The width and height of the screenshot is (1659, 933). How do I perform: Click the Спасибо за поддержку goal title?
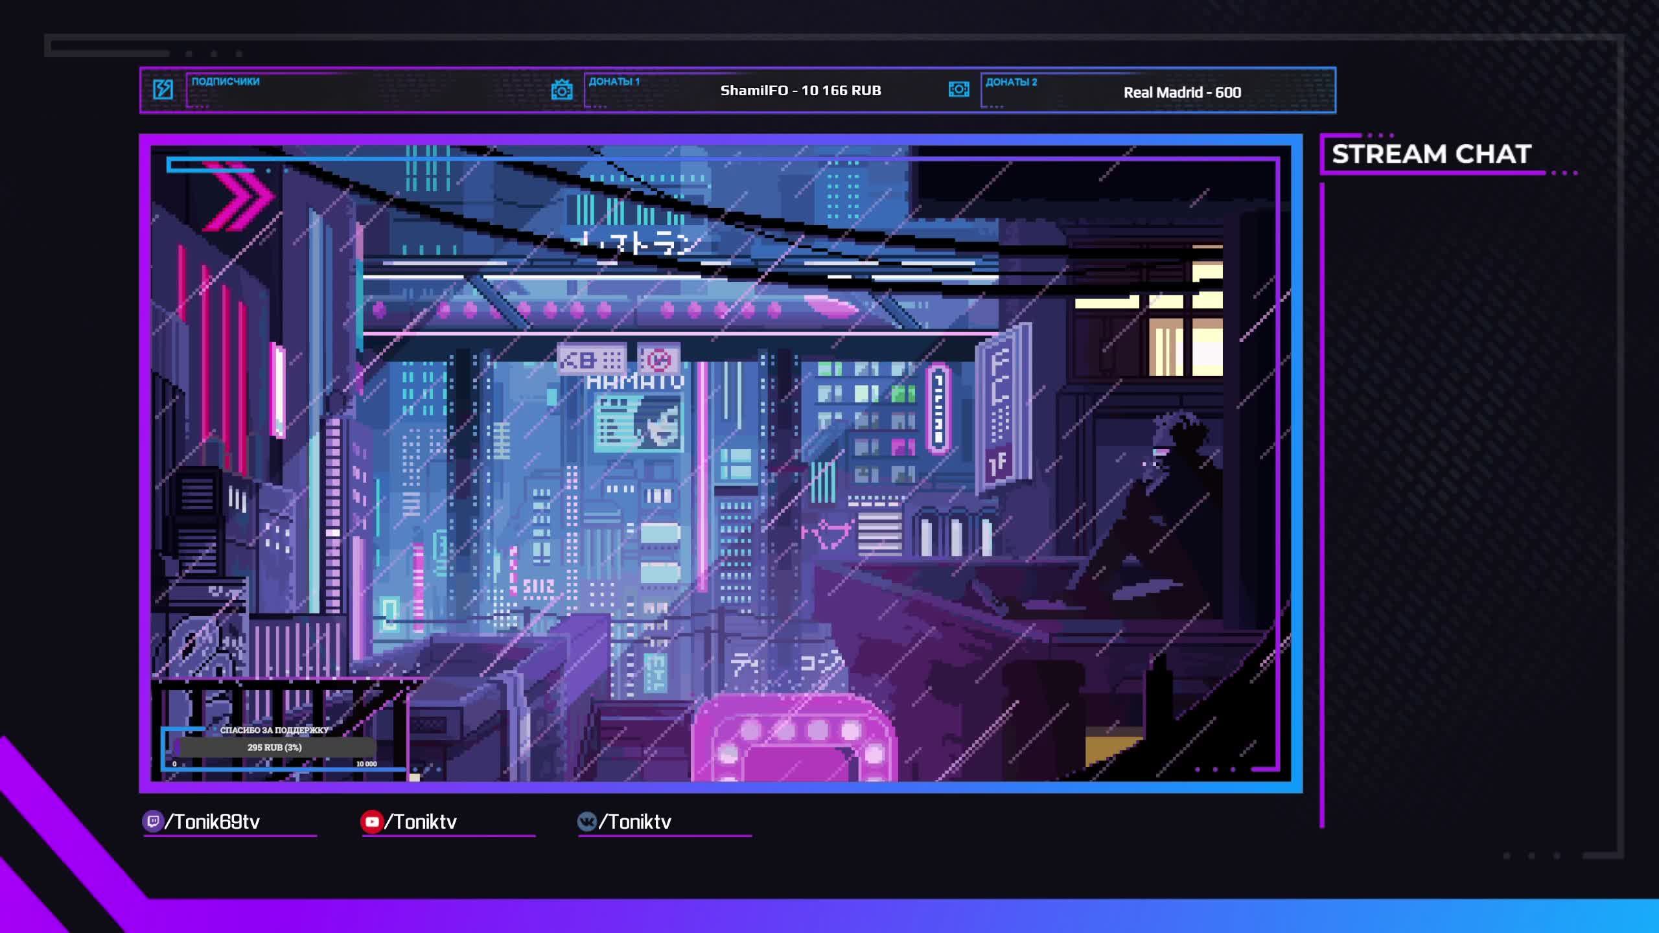click(x=275, y=730)
